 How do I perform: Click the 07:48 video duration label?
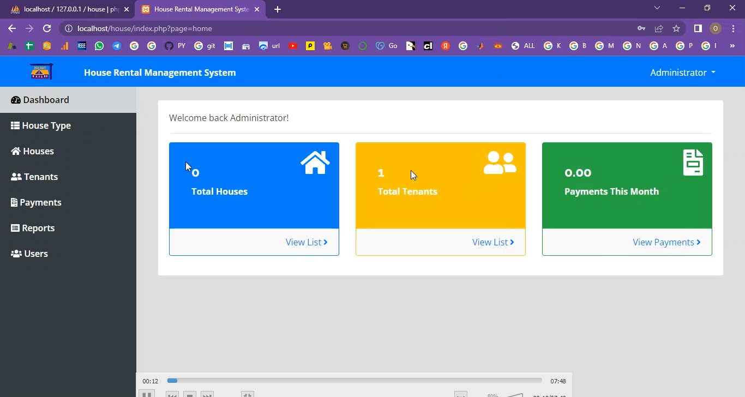[558, 381]
